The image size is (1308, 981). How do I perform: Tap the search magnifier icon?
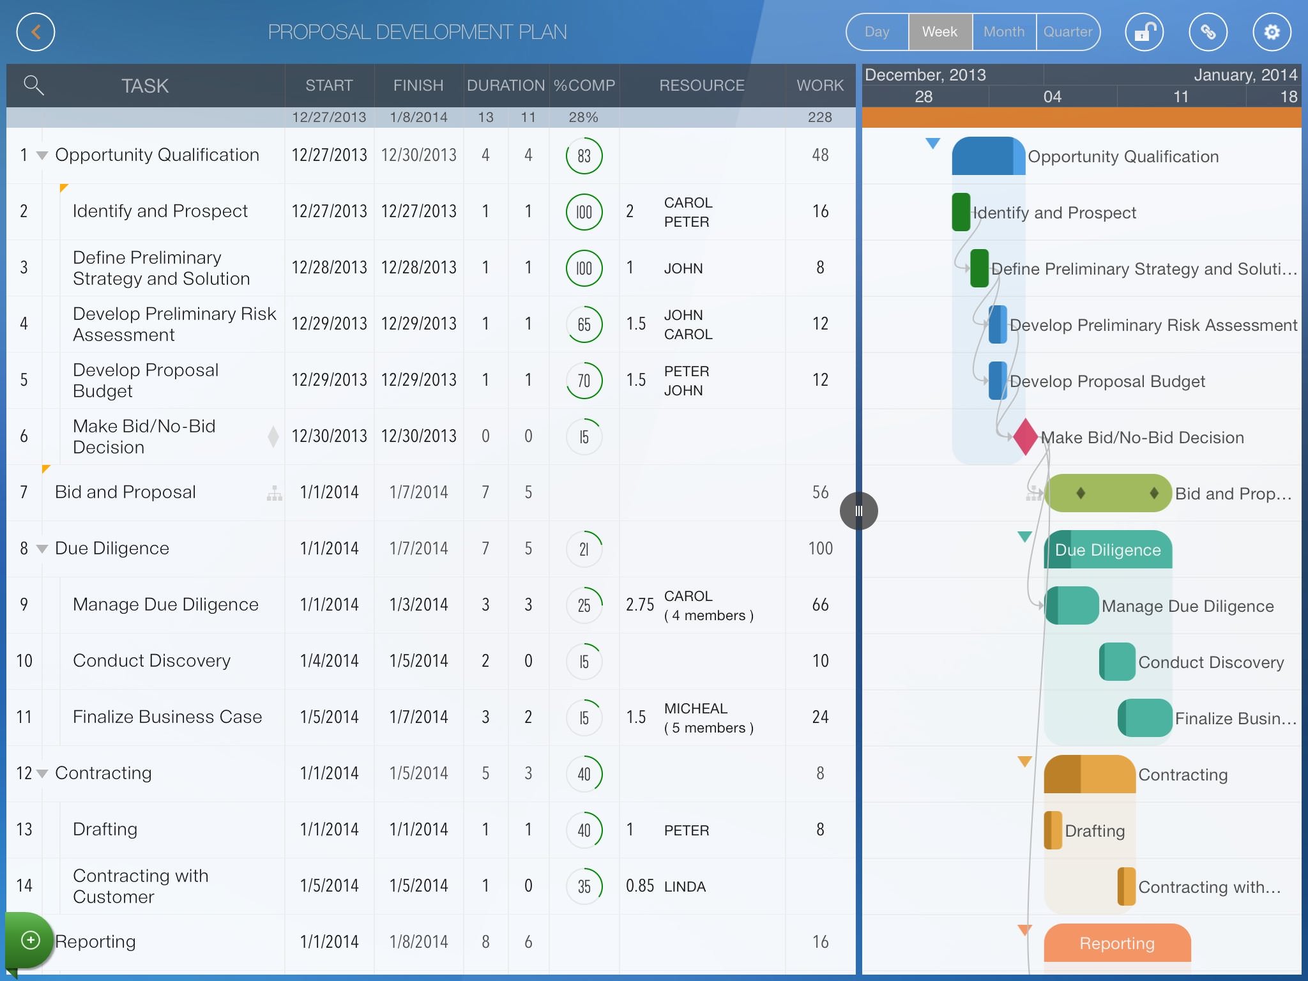click(x=33, y=85)
